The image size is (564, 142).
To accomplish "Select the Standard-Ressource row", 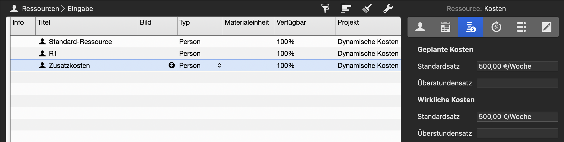I will (x=80, y=42).
